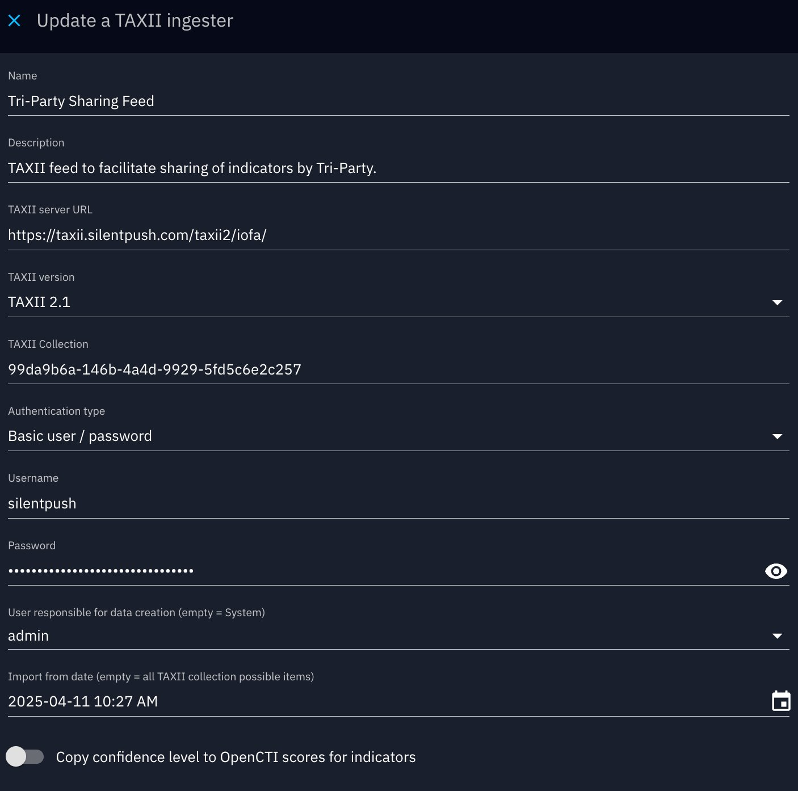Click the import from date value
This screenshot has width=798, height=791.
tap(83, 701)
